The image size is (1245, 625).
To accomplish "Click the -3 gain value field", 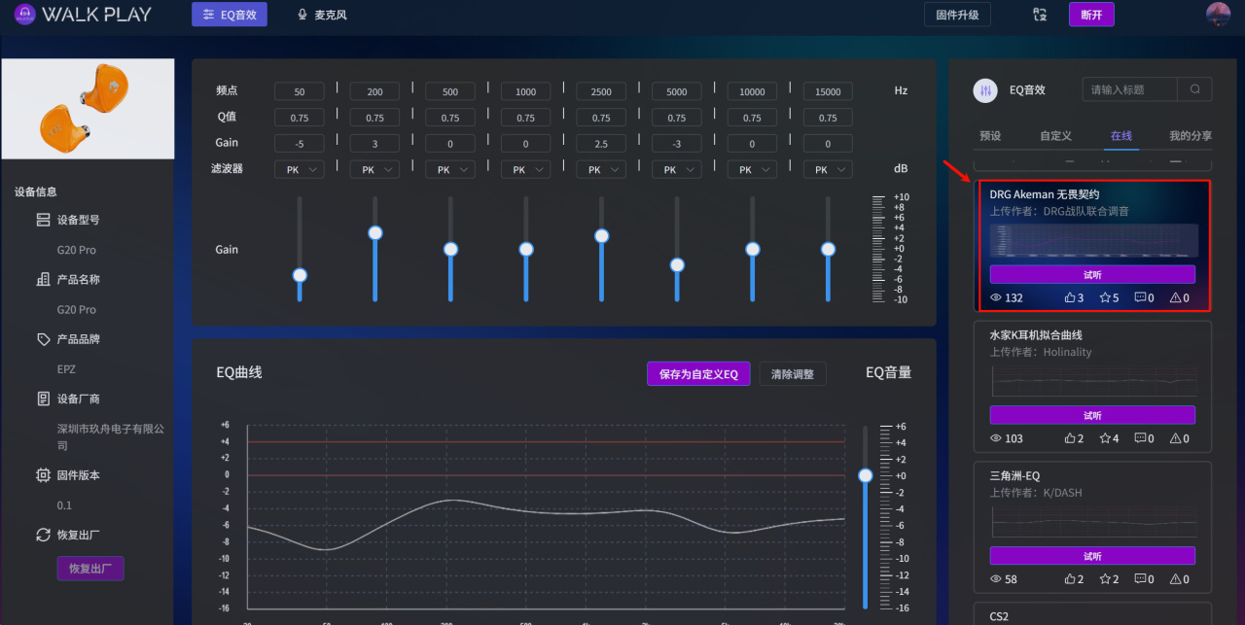I will pyautogui.click(x=677, y=144).
